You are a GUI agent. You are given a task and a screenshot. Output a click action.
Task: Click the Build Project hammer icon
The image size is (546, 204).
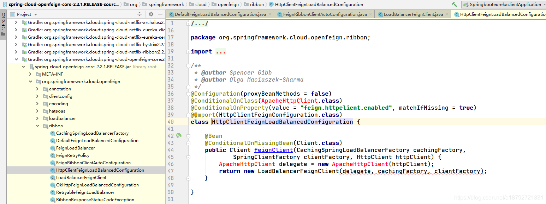[x=454, y=5]
